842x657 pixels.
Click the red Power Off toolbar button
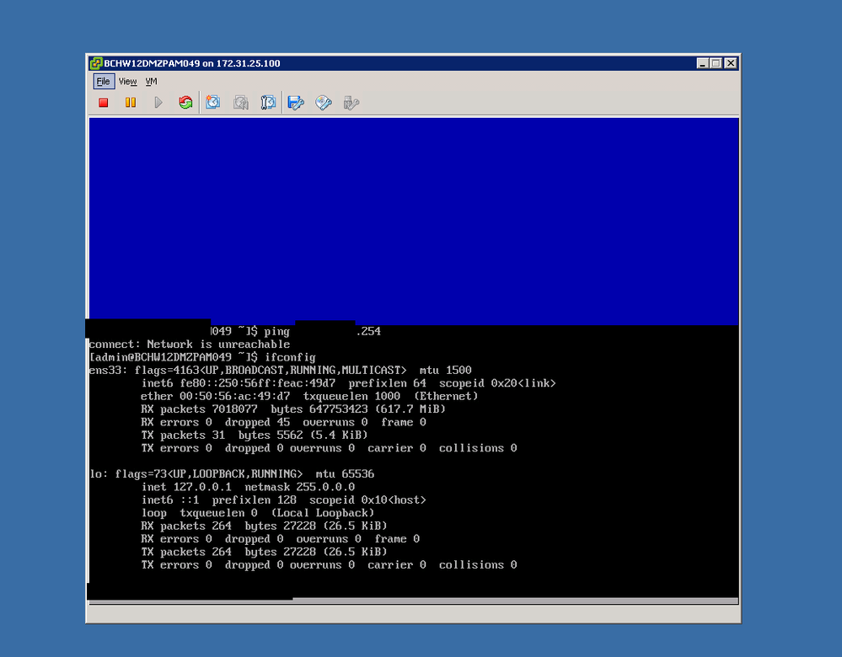click(104, 103)
